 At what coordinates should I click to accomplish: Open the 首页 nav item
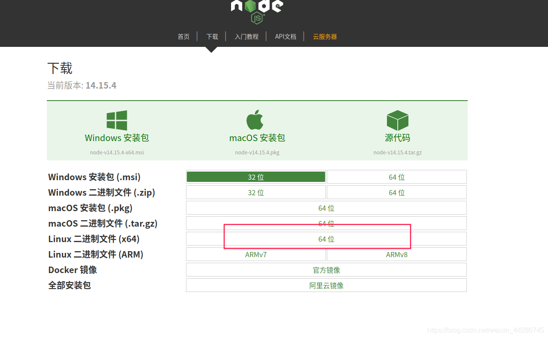click(184, 37)
